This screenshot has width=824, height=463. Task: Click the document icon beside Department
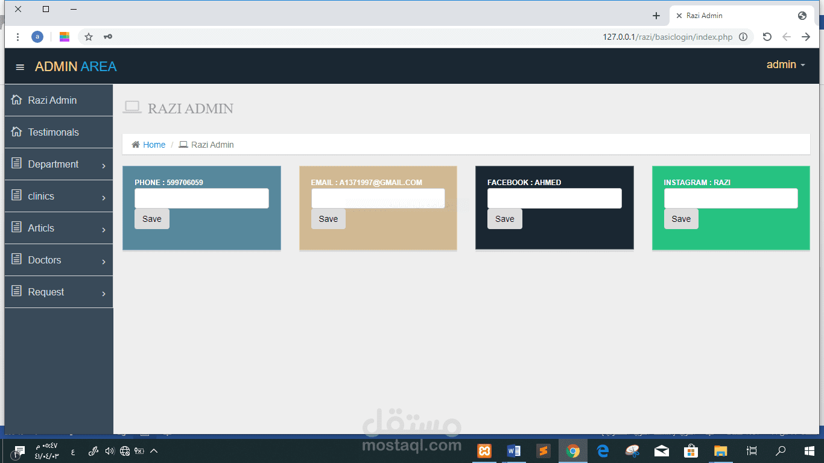[17, 163]
